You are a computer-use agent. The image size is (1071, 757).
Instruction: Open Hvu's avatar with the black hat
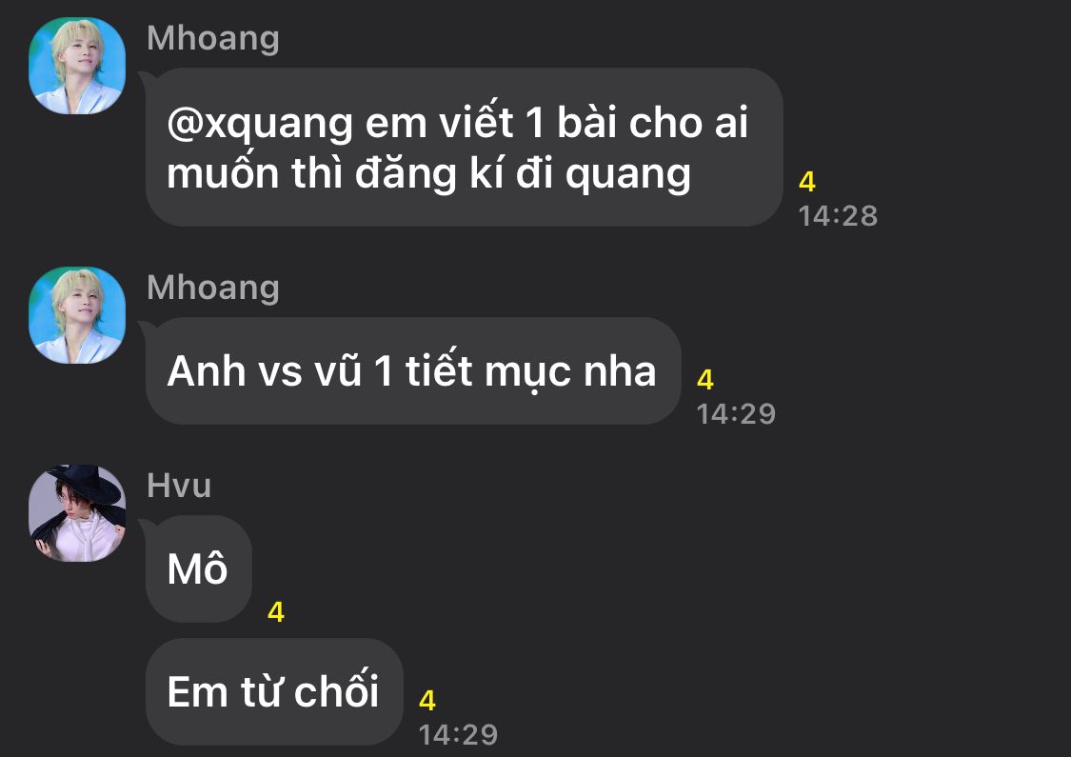(x=77, y=513)
